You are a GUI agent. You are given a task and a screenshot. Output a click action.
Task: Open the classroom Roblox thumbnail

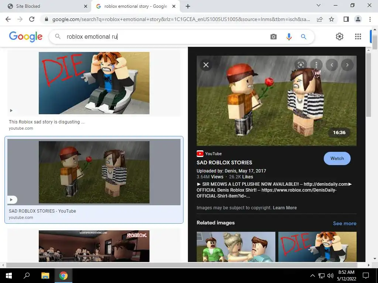94,246
